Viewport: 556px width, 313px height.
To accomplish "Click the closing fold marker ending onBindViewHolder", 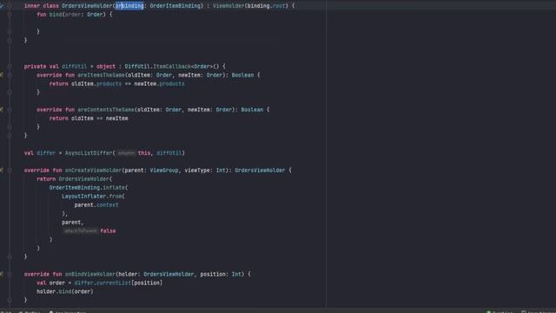I will pyautogui.click(x=10, y=300).
